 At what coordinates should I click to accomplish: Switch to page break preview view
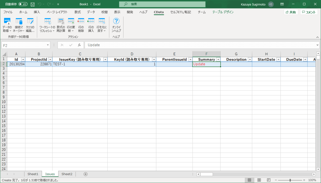click(269, 180)
